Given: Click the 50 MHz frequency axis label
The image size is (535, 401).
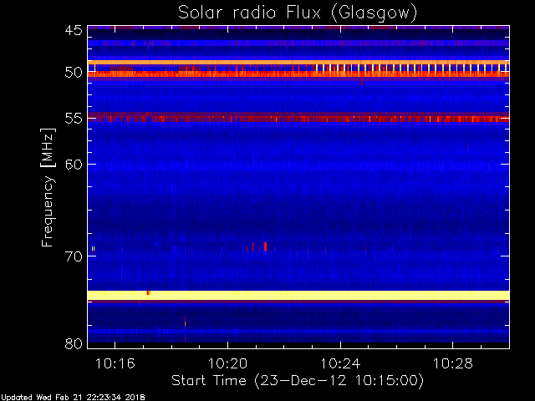Looking at the screenshot, I should pos(74,73).
